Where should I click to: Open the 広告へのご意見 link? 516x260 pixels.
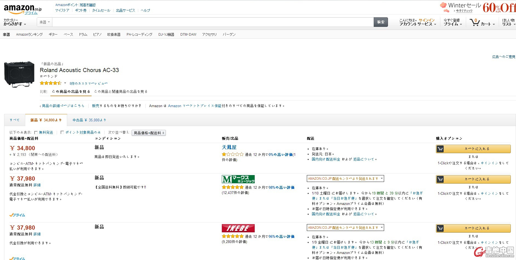click(x=504, y=57)
